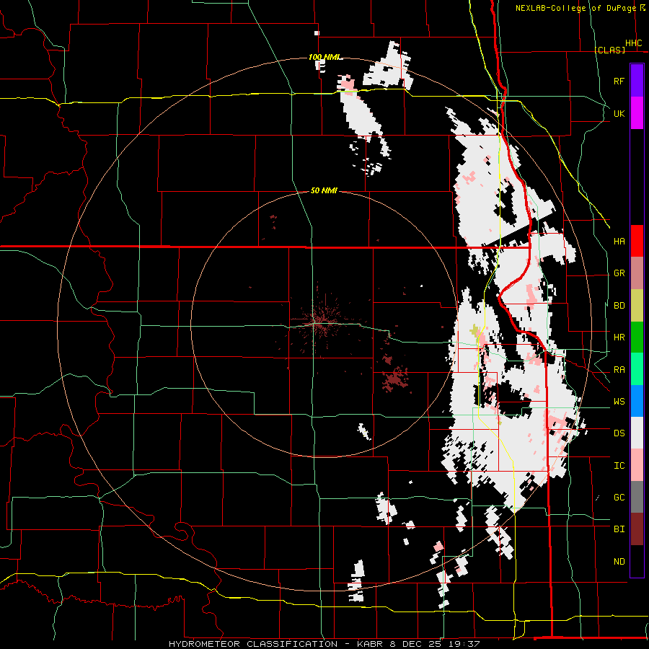Click the 'BI' legend label
This screenshot has width=649, height=649.
pos(619,529)
